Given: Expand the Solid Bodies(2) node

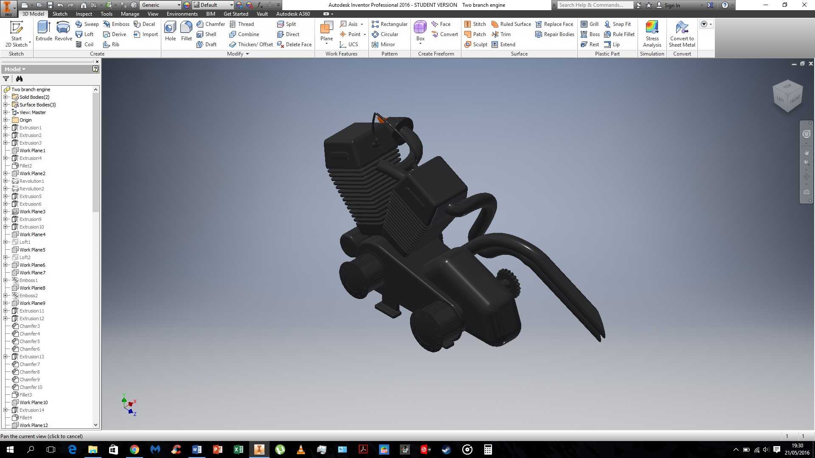Looking at the screenshot, I should [x=6, y=97].
